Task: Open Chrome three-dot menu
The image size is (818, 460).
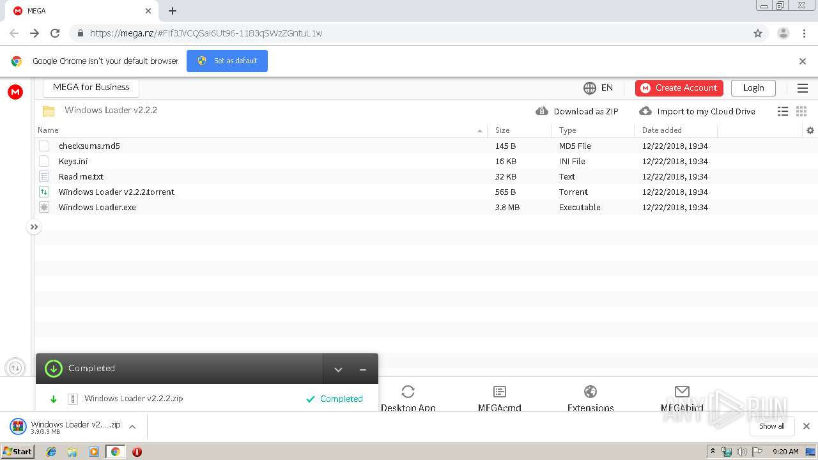Action: pos(804,33)
